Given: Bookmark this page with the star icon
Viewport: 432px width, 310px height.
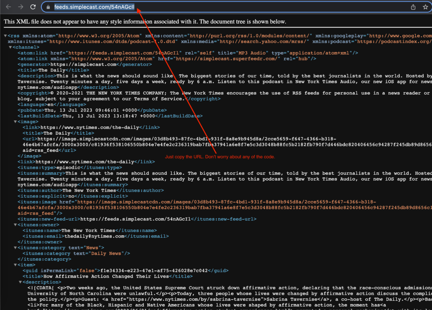Looking at the screenshot, I should (425, 7).
